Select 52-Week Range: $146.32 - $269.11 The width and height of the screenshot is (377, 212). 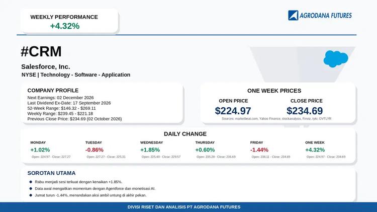[x=61, y=108]
